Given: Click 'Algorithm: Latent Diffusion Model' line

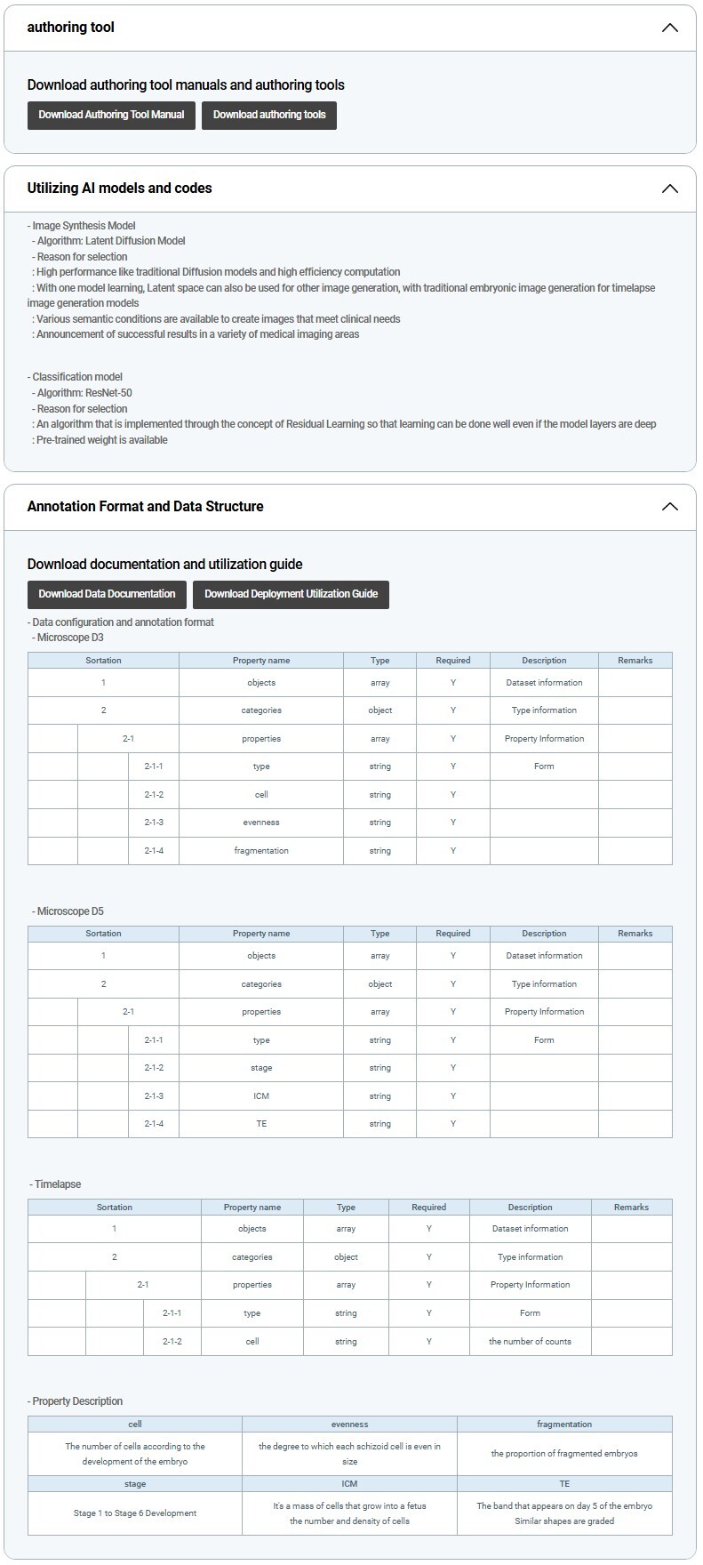Looking at the screenshot, I should [x=110, y=241].
